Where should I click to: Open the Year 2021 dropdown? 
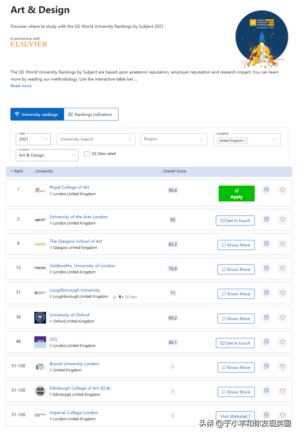click(x=33, y=139)
